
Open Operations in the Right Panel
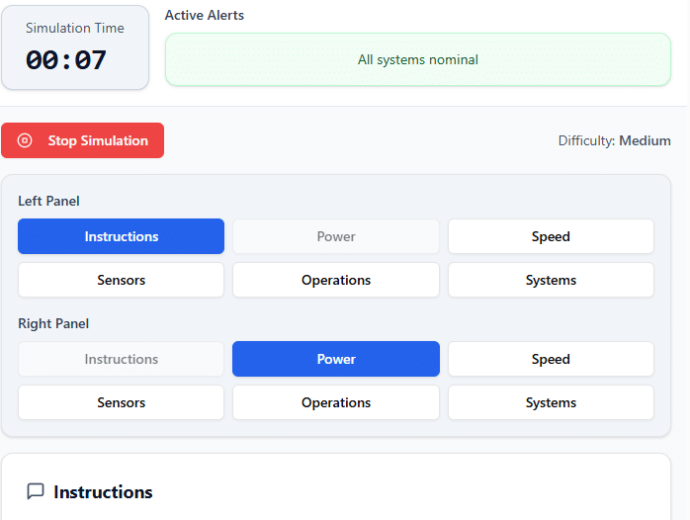[336, 402]
